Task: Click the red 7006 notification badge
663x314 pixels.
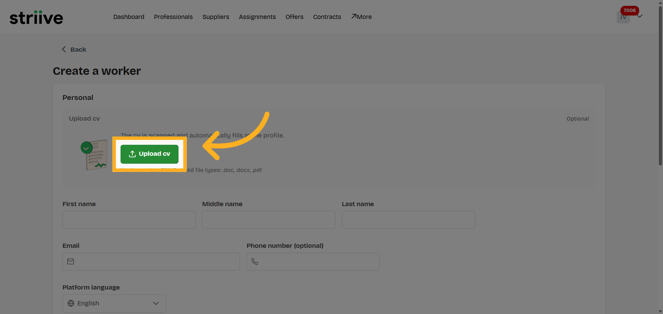Action: (630, 10)
